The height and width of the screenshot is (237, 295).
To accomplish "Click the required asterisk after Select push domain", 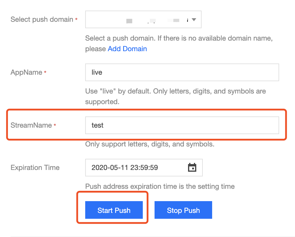I will pyautogui.click(x=76, y=20).
